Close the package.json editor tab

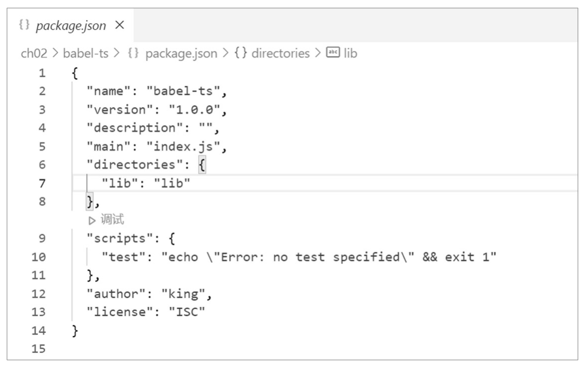point(120,25)
